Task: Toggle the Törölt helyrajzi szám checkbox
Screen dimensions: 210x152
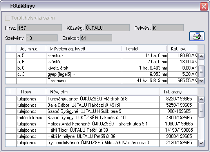Action: pos(7,18)
